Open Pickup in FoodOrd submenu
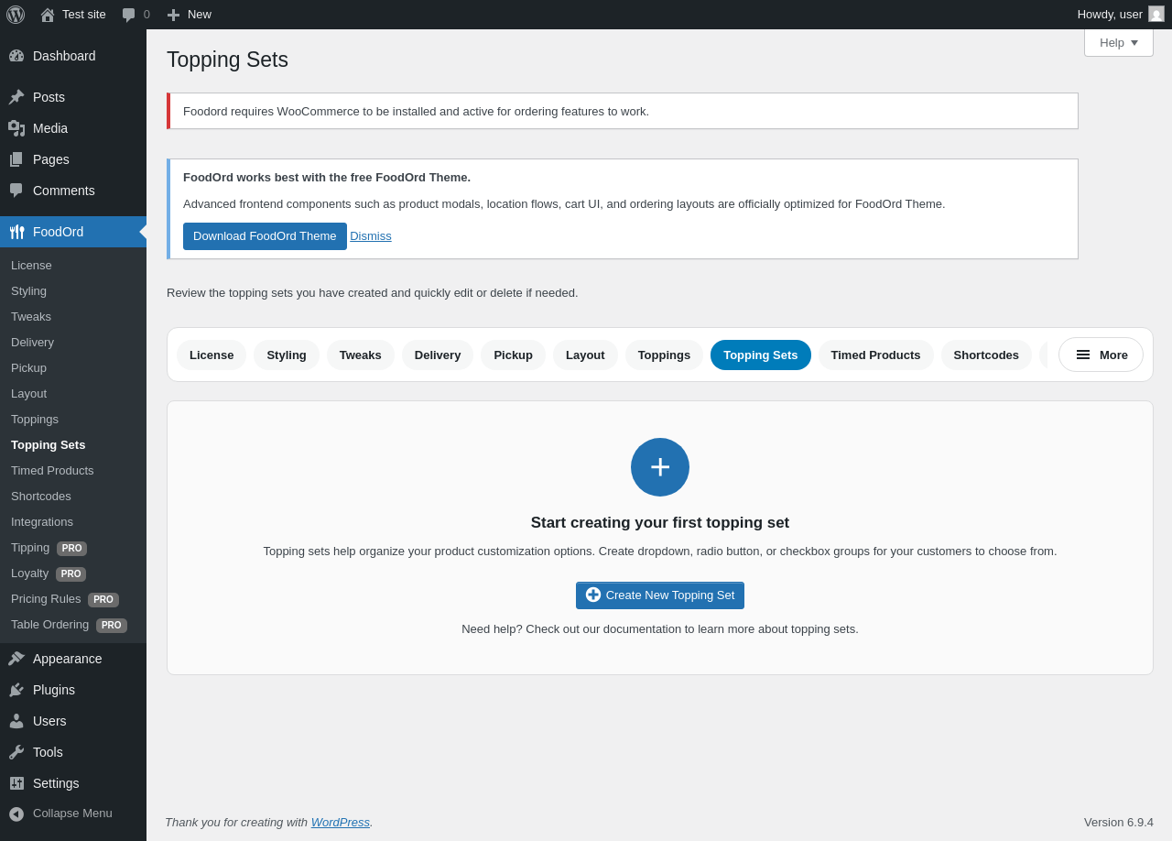1172x841 pixels. (x=73, y=368)
